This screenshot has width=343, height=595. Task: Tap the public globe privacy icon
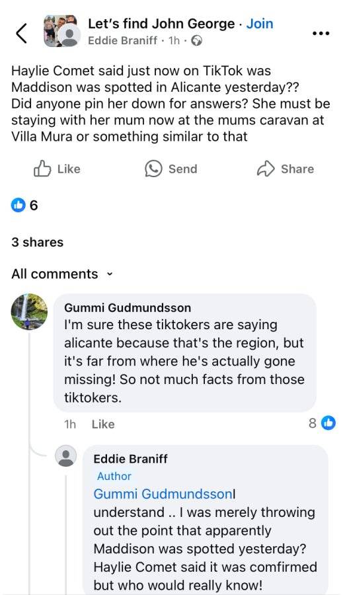click(196, 40)
